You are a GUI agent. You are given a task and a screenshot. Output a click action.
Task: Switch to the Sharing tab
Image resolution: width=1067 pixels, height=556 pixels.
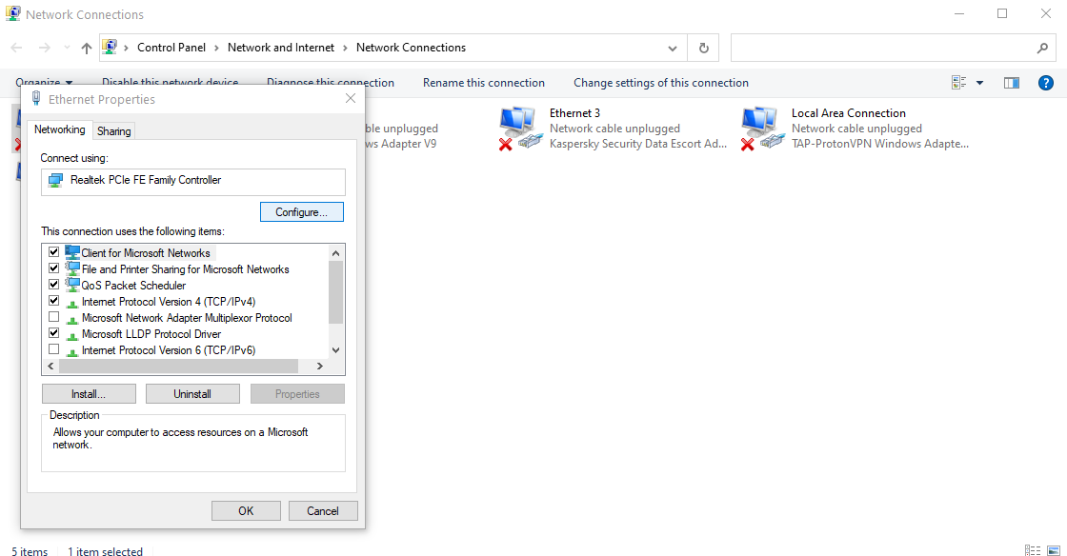(113, 131)
